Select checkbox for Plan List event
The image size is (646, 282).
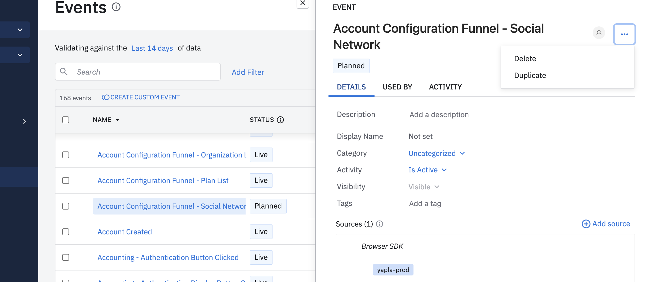point(66,181)
